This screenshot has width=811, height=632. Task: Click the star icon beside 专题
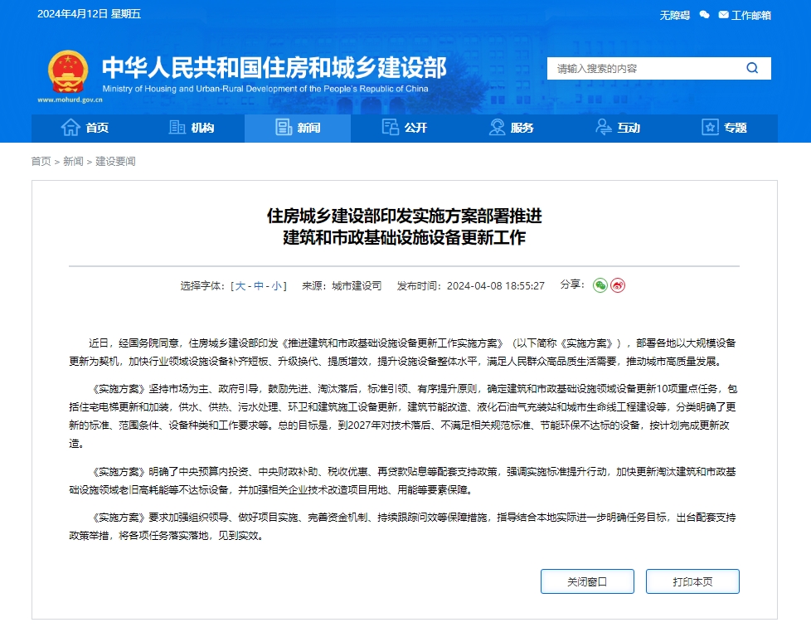click(x=710, y=127)
